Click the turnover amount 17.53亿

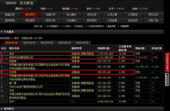coord(144,9)
